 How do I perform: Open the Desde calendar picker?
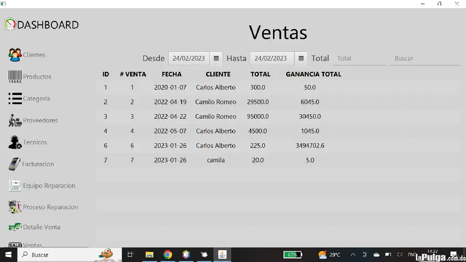click(x=216, y=58)
